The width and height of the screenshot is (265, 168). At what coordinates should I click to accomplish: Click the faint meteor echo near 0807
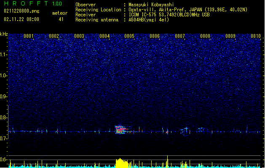tap(185, 131)
